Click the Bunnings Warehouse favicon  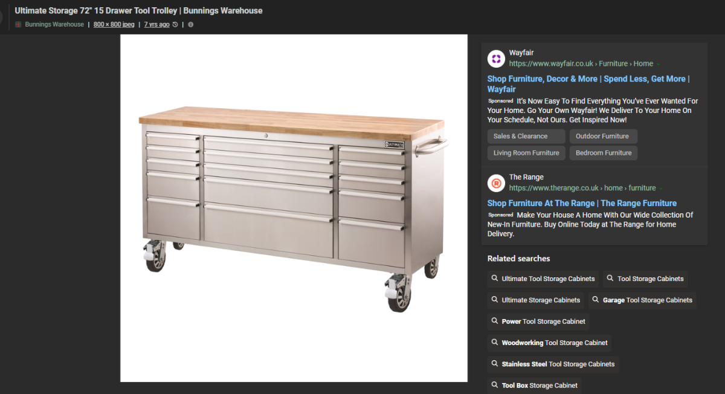tap(18, 25)
